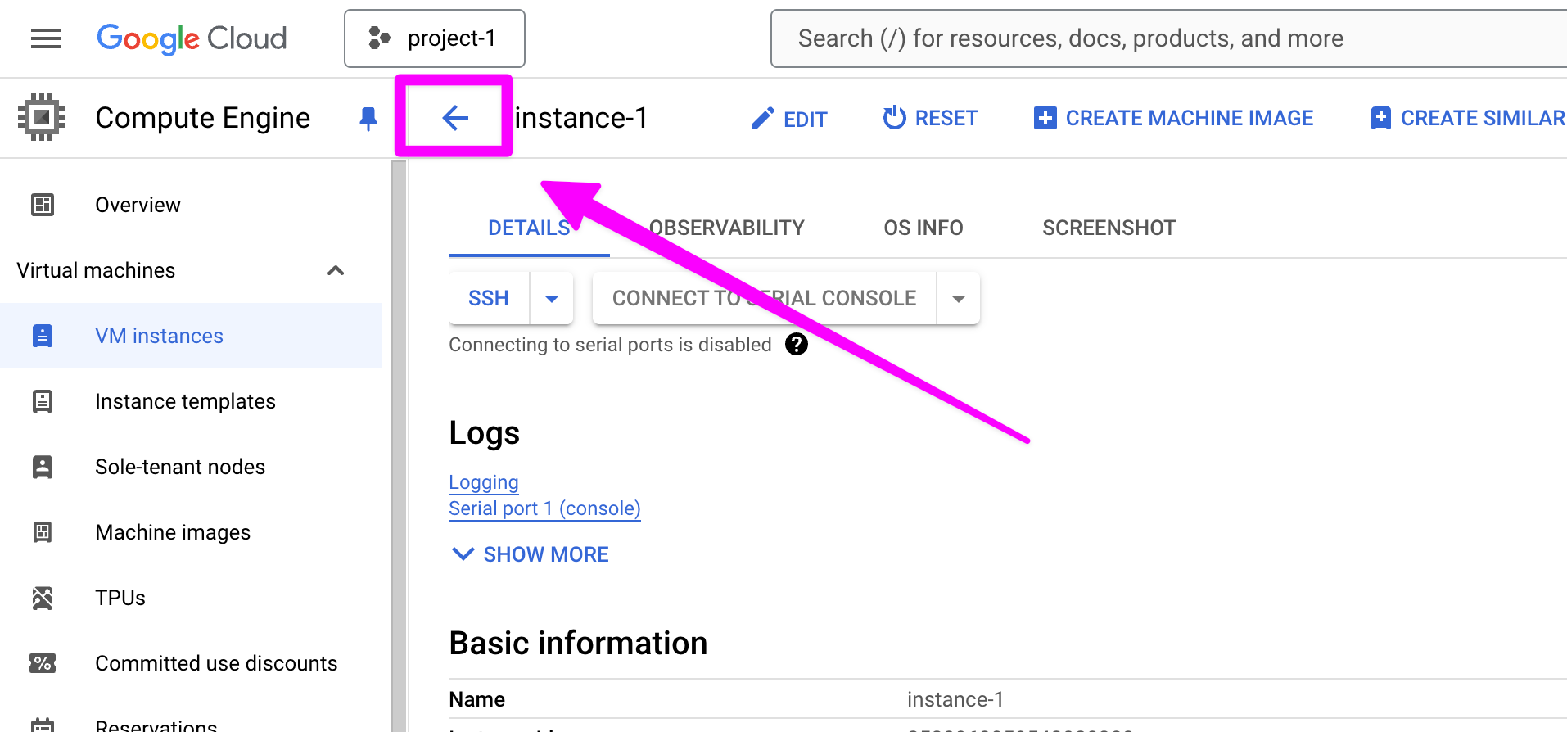This screenshot has width=1567, height=732.
Task: Open the Logging link
Action: [x=484, y=482]
